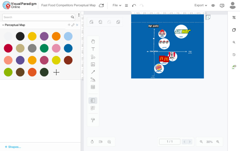Add shape to Perceptual Map palette
Image resolution: width=240 pixels, height=151 pixels.
point(69,25)
